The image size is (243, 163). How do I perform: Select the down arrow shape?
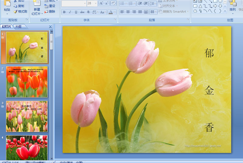point(220,6)
